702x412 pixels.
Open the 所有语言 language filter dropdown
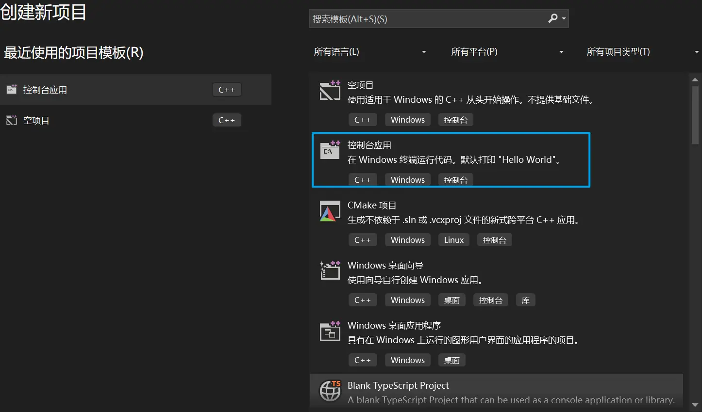pyautogui.click(x=370, y=52)
